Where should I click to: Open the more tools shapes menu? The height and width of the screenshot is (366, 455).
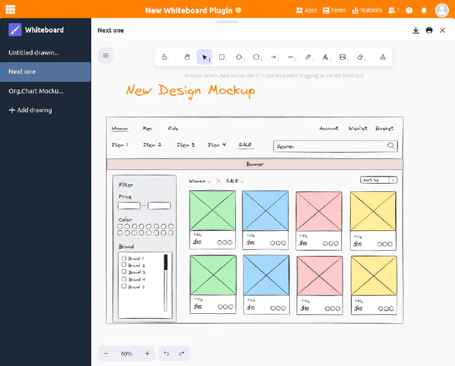383,57
